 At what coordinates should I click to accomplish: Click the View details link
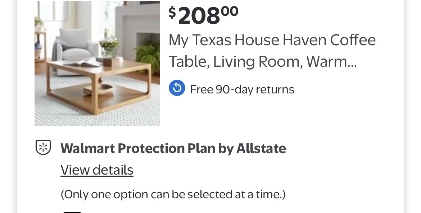tap(97, 170)
